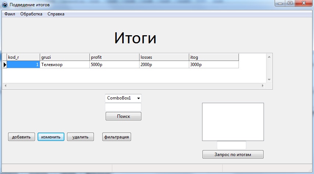This screenshot has height=174, width=314.
Task: Select the 5000р profit cell
Action: point(114,65)
